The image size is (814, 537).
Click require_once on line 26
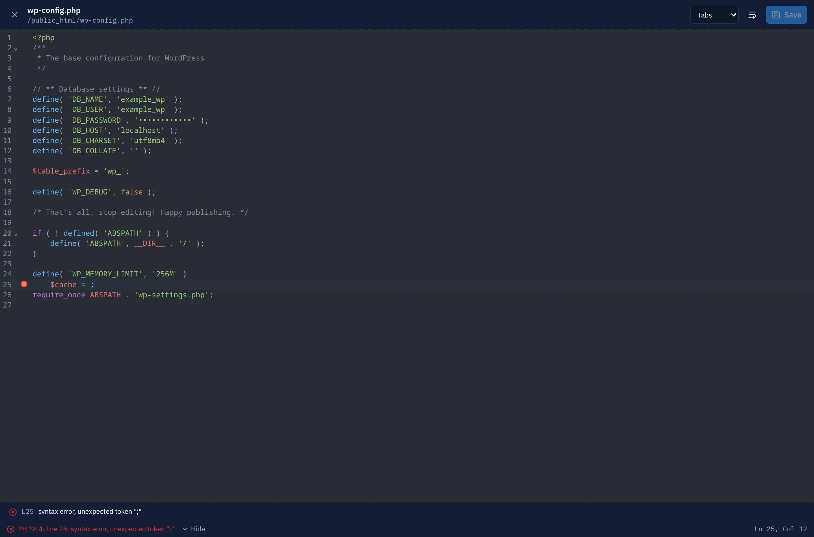click(59, 295)
